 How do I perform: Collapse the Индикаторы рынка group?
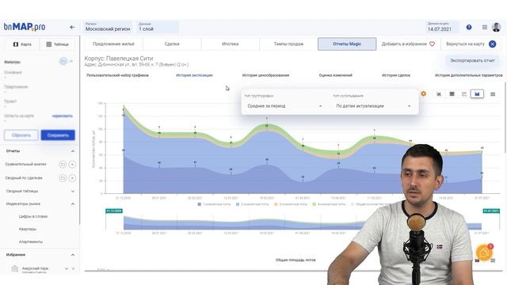point(73,204)
